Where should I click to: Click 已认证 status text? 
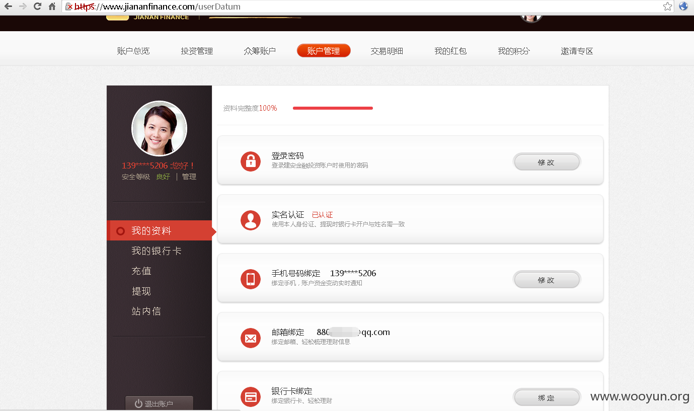point(323,215)
